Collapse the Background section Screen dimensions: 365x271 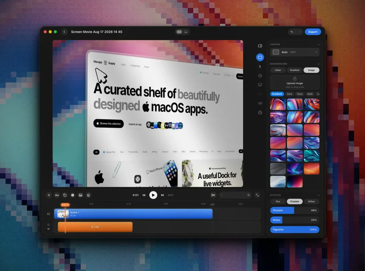[318, 64]
